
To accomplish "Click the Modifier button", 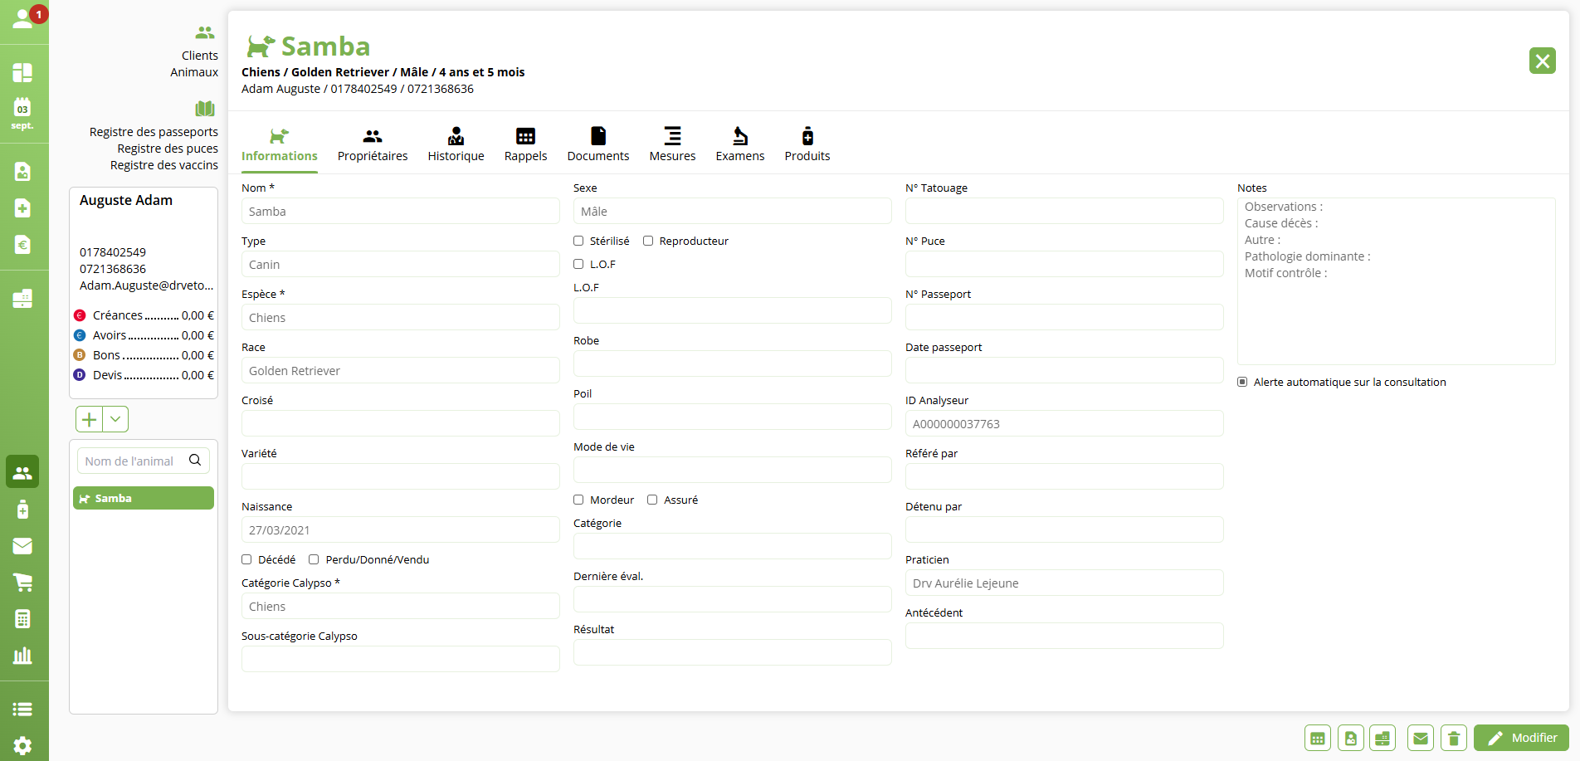I will point(1521,738).
